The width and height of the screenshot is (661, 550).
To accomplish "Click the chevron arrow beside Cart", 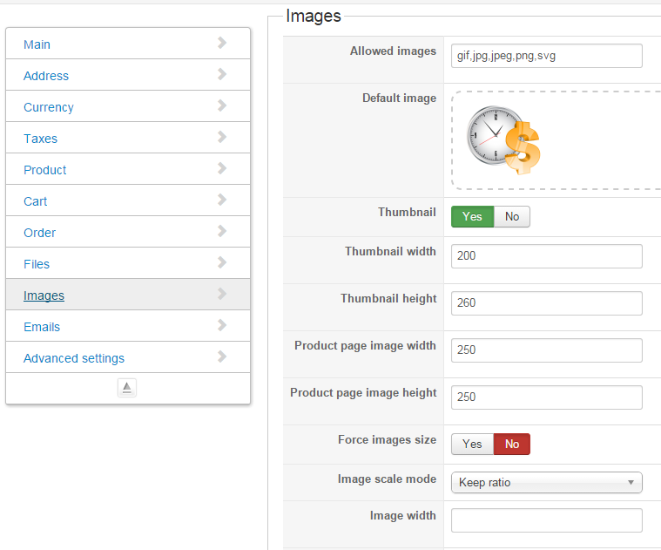I will pos(222,200).
